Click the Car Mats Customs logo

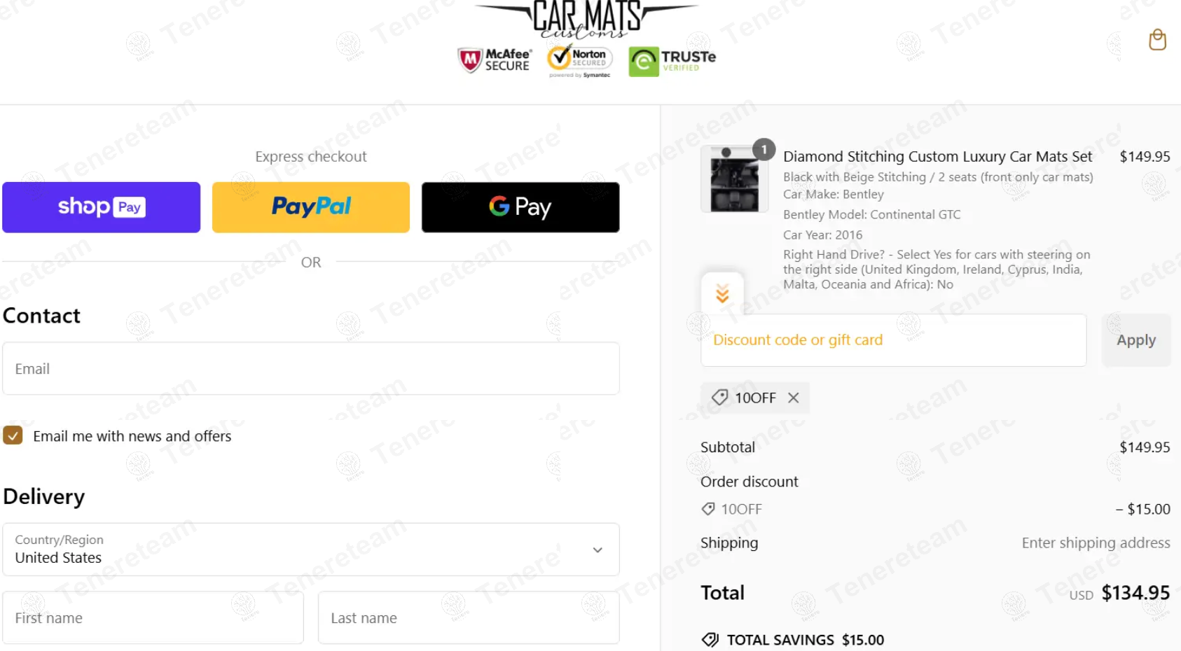(x=586, y=18)
